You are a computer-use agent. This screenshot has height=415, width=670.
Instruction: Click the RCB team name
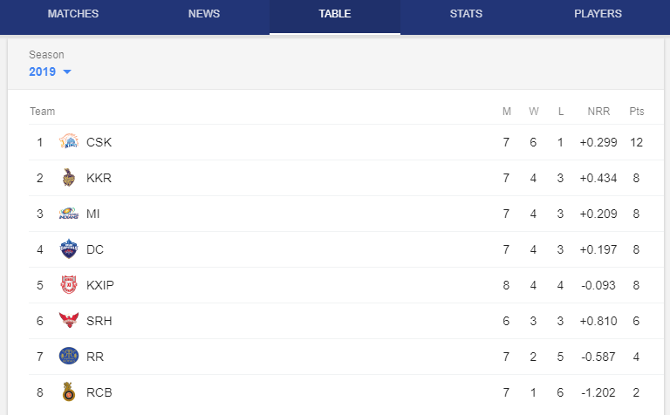pos(99,392)
